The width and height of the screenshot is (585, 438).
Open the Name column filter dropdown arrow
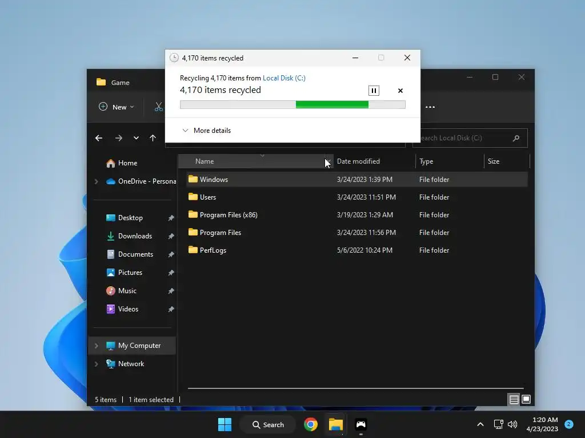pos(328,161)
